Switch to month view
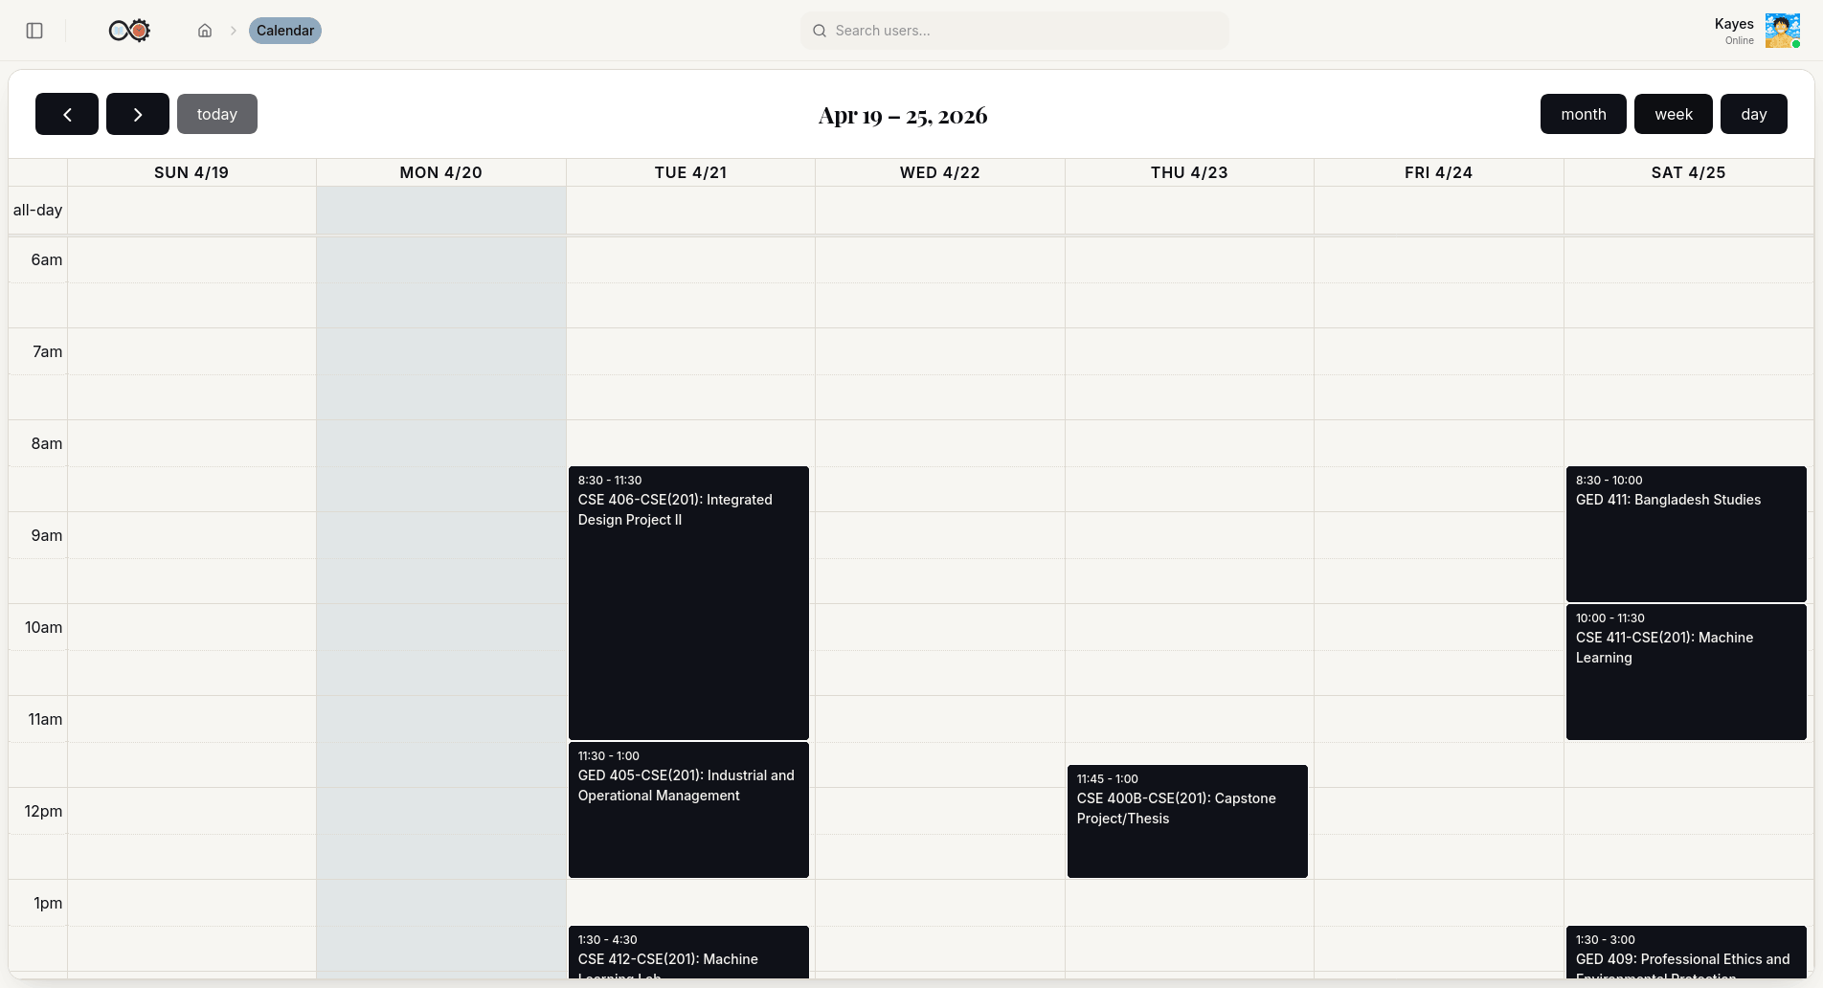 pos(1584,114)
